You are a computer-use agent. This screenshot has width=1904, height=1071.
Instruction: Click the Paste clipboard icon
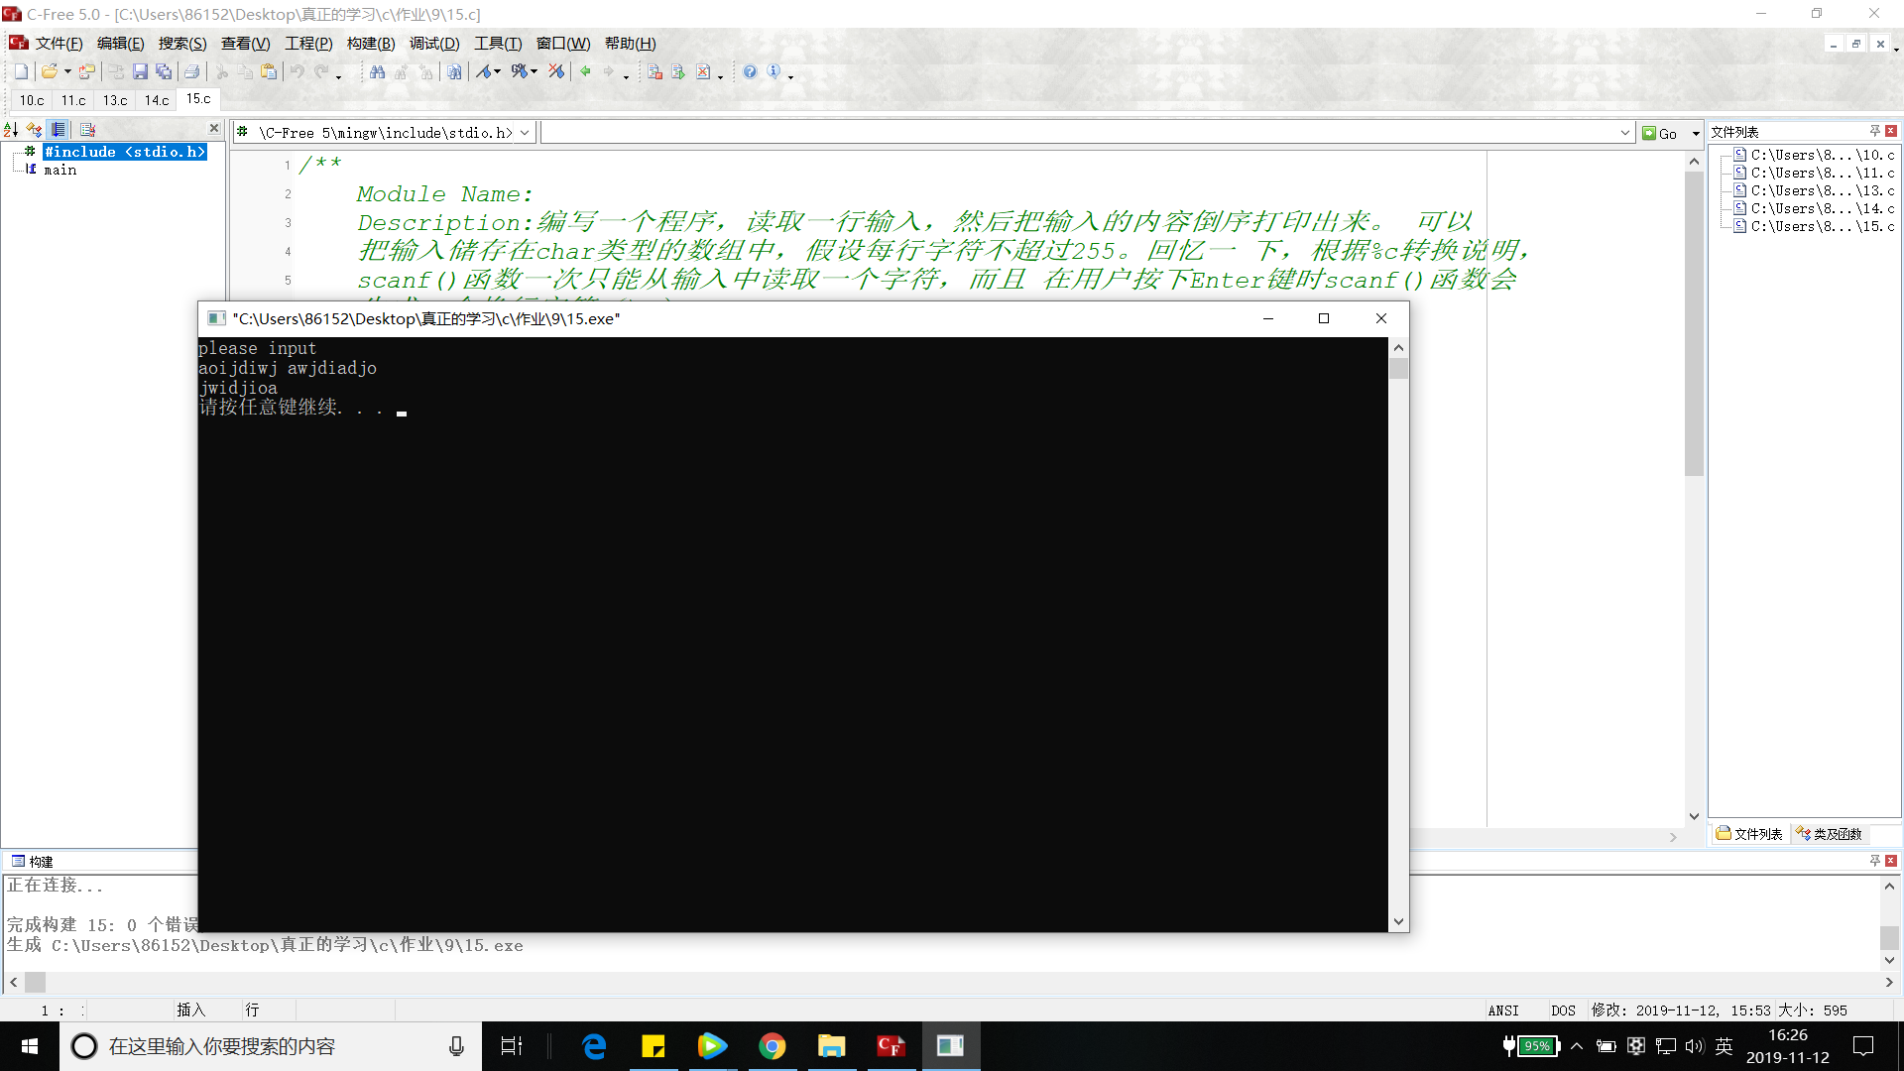tap(269, 71)
